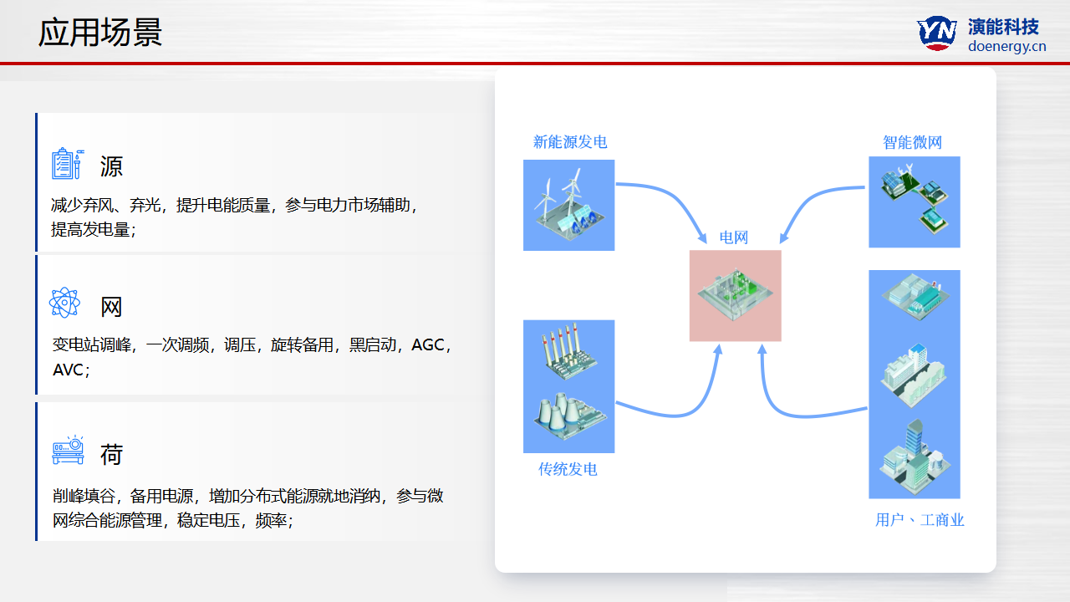
Task: Click the cooling towers plant image
Action: click(568, 415)
